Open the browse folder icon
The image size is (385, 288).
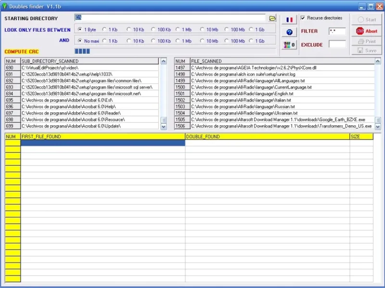pyautogui.click(x=272, y=18)
